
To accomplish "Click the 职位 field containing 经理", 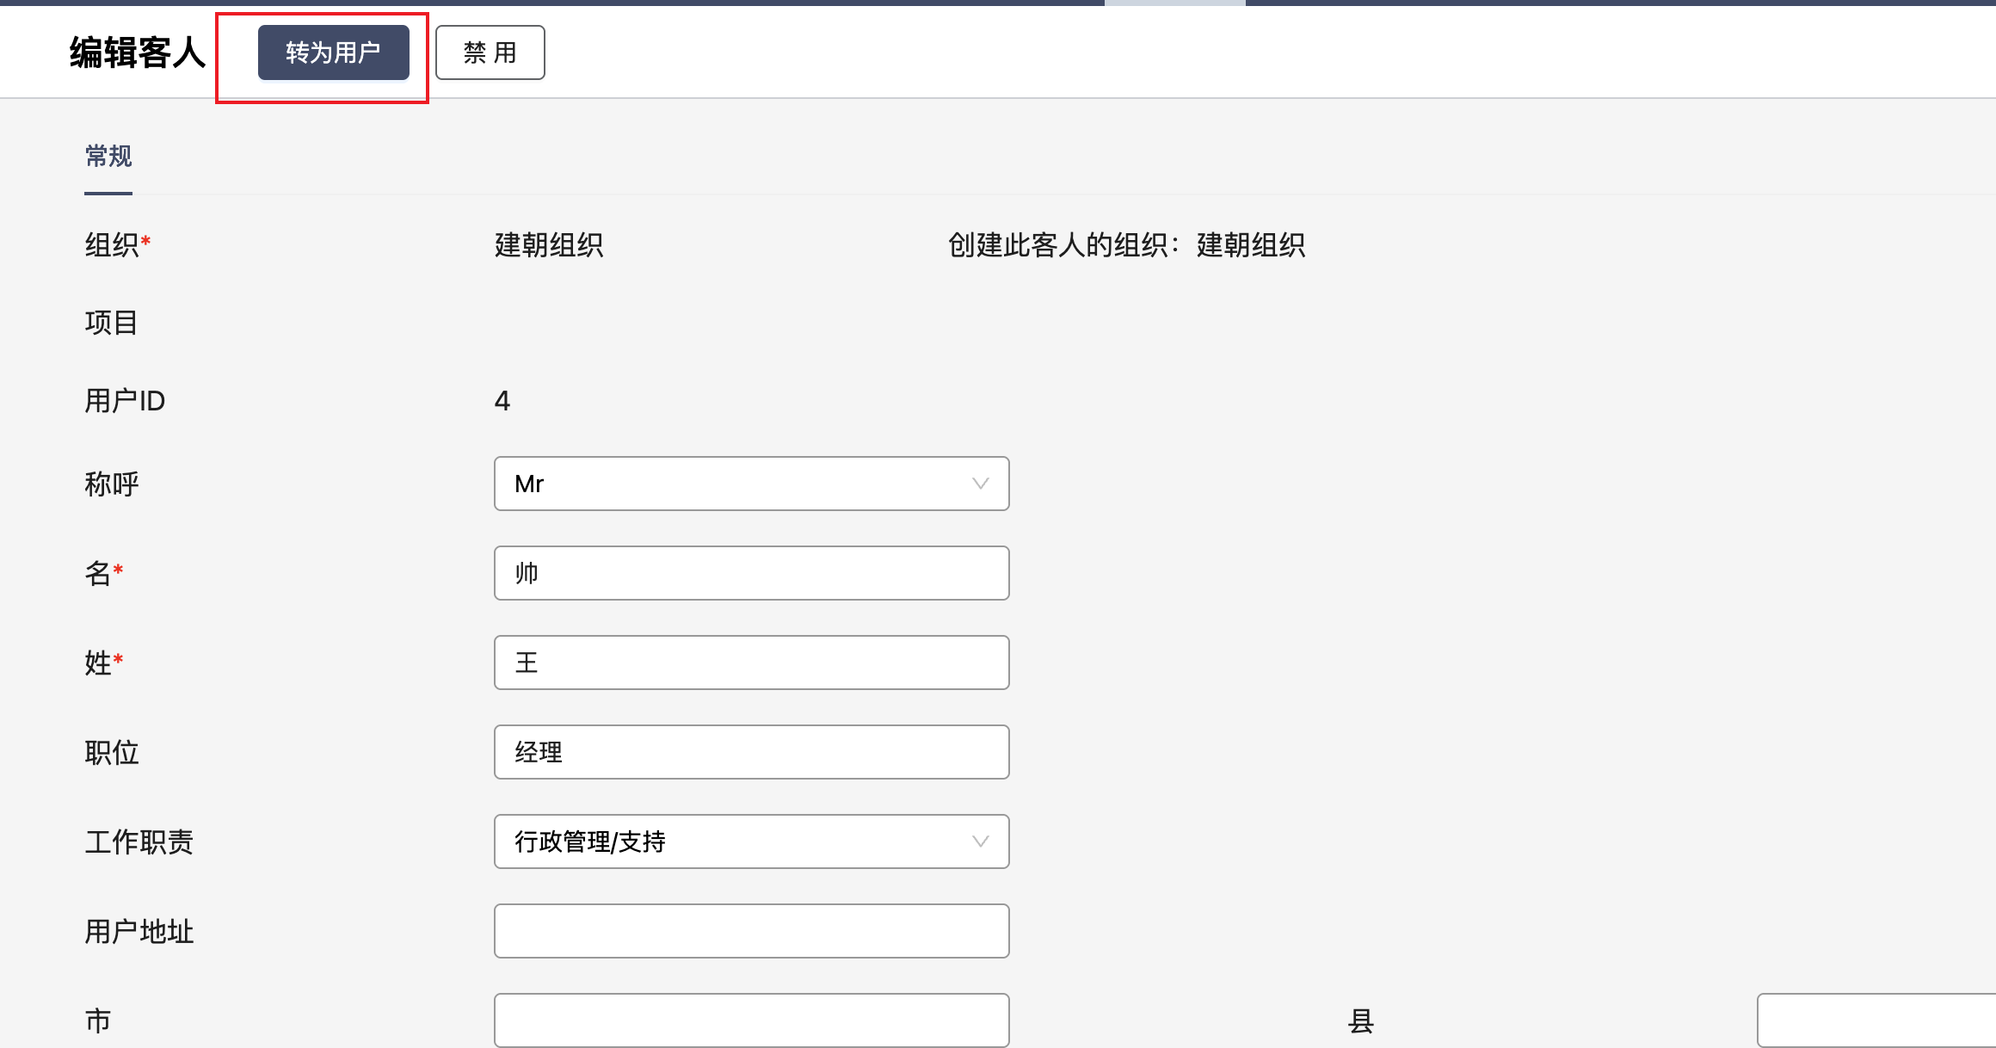I will [750, 752].
